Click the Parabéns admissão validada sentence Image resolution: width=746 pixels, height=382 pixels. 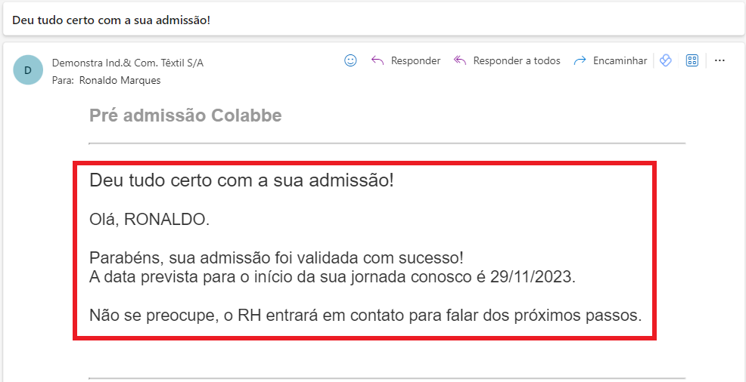click(276, 259)
